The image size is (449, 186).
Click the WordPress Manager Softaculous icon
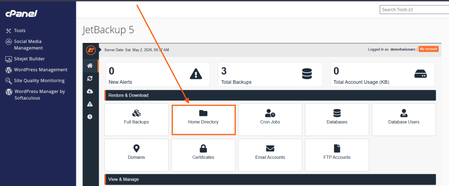9,92
